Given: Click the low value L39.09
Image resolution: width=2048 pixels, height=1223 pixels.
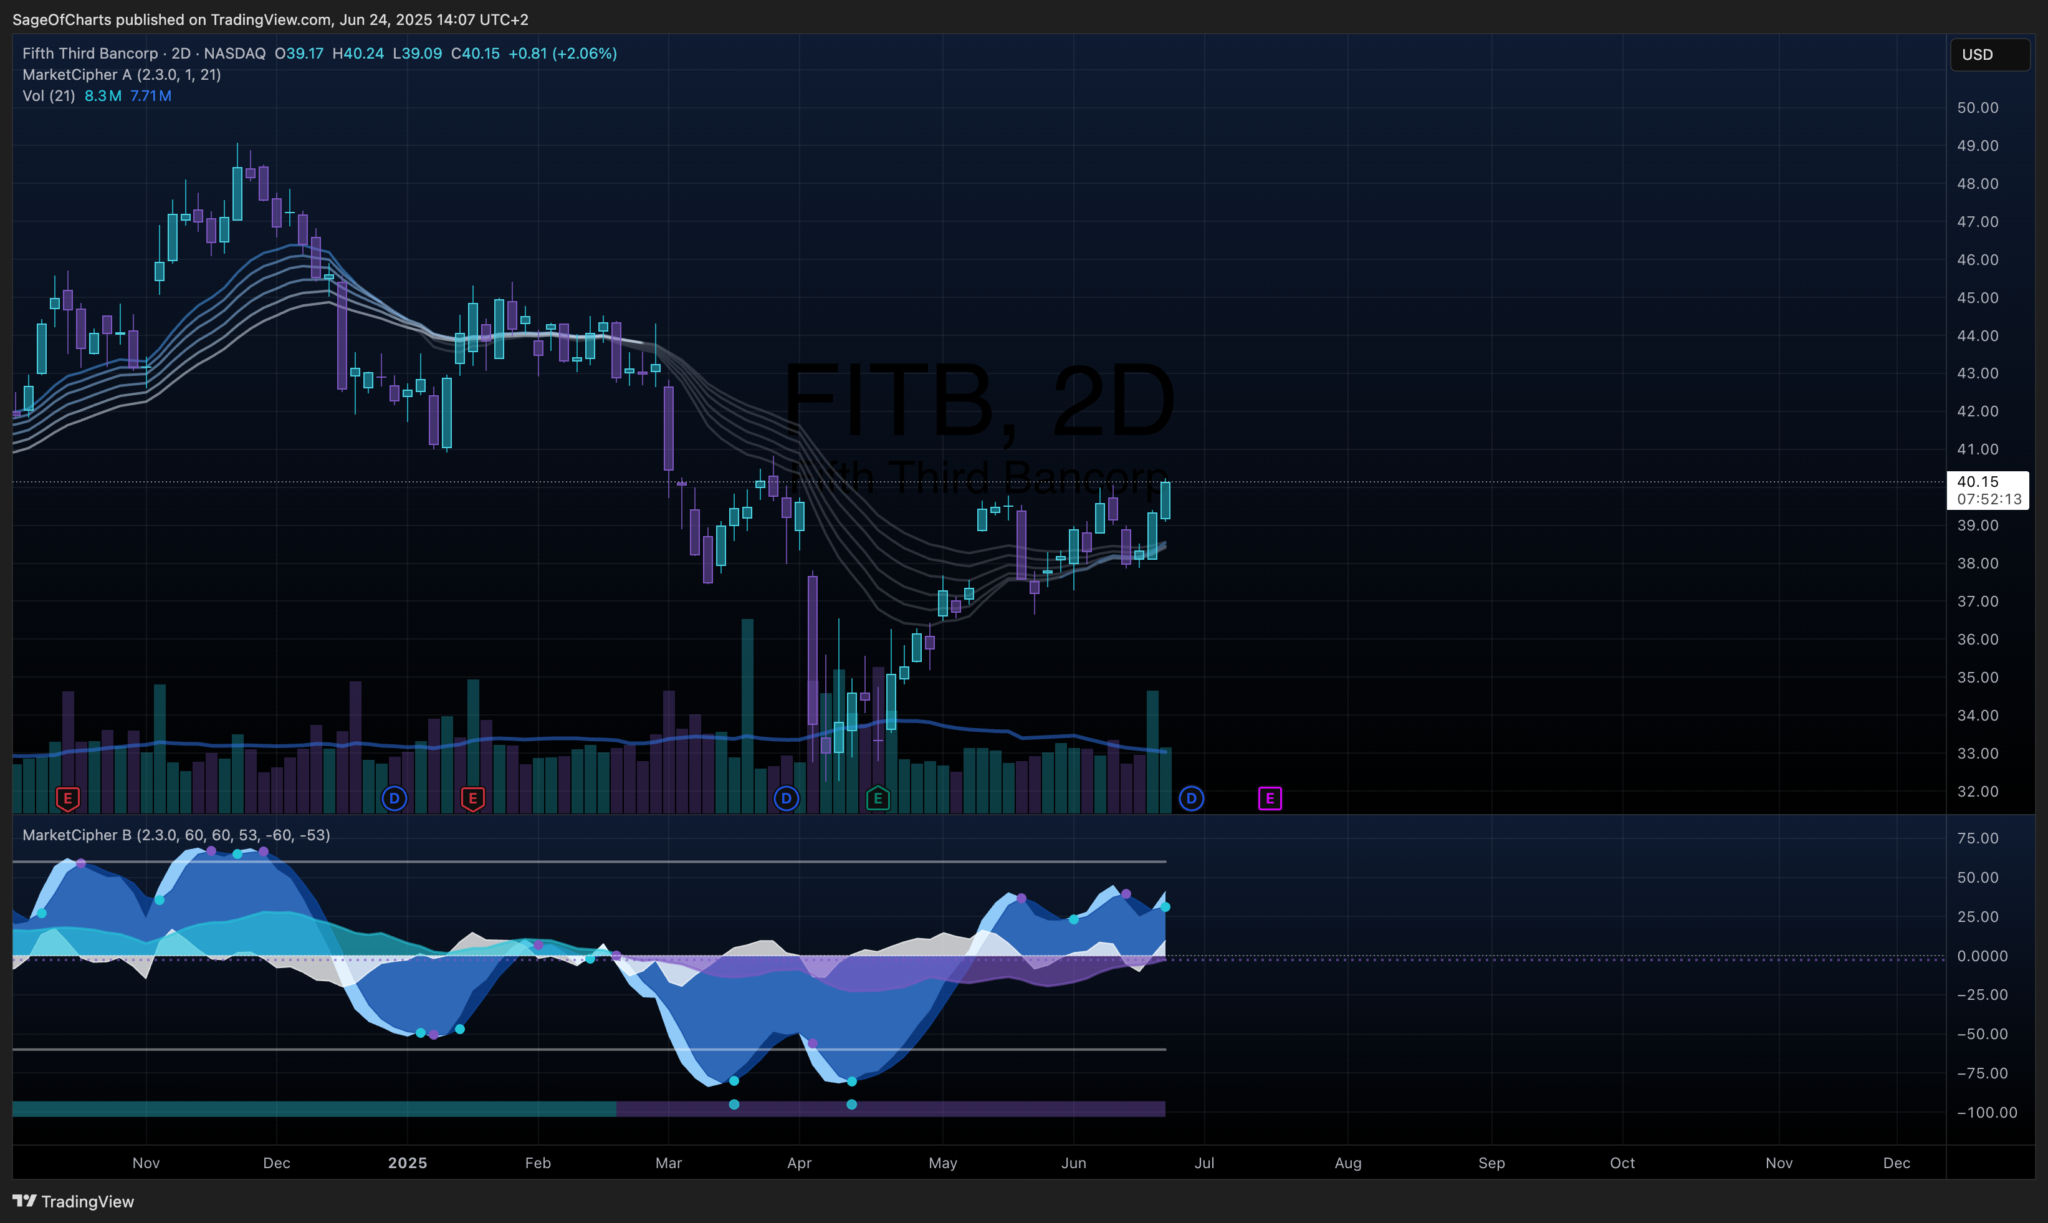Looking at the screenshot, I should pos(417,54).
